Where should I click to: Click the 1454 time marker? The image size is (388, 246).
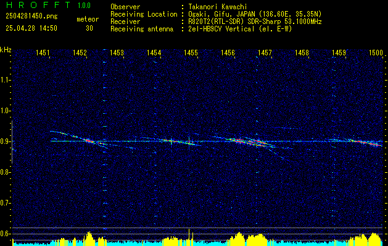click(x=154, y=52)
